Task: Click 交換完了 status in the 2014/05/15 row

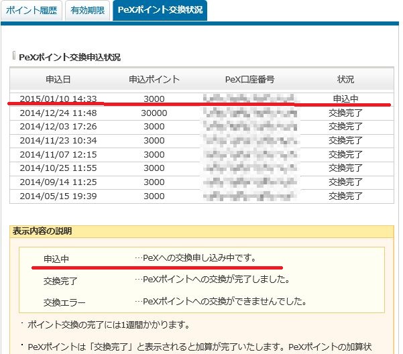Action: tap(345, 196)
